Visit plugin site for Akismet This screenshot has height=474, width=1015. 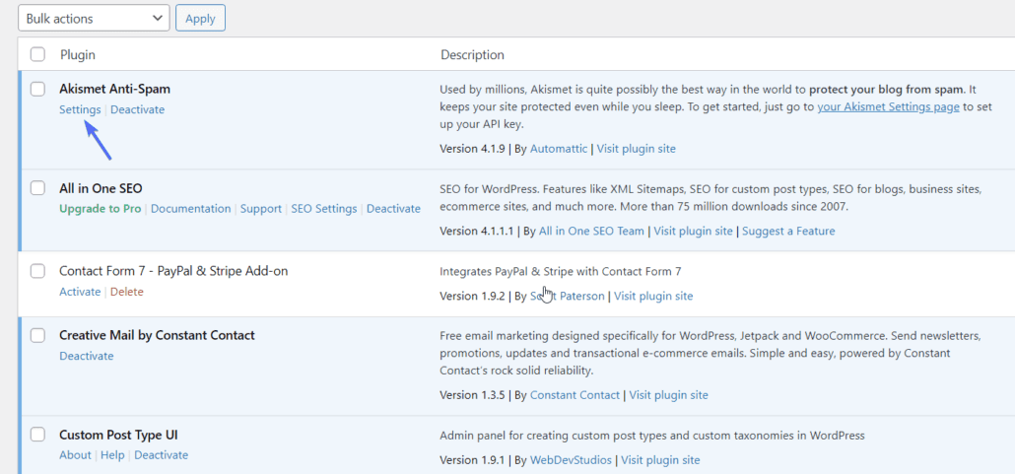[636, 148]
